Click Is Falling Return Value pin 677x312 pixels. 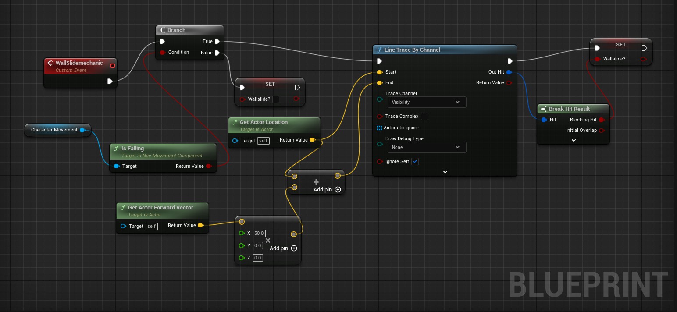209,166
